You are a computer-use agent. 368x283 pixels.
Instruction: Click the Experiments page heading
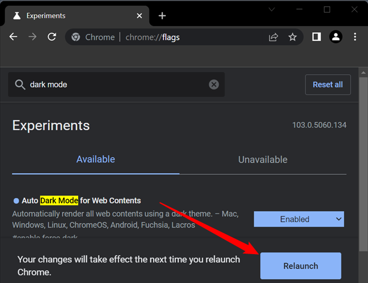(x=51, y=126)
